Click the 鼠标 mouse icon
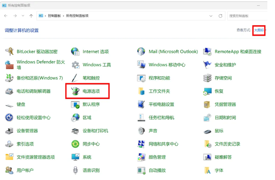 [x=207, y=131]
